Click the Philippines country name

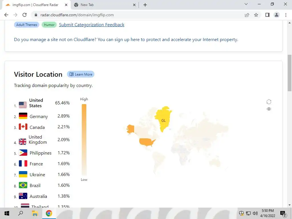click(x=40, y=153)
